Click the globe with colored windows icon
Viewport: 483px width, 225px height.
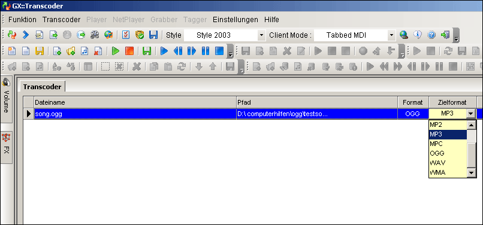tap(108, 35)
